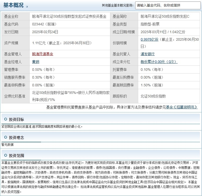The height and width of the screenshot is (196, 202).
Task: Click the 投资范围 section title
Action: (17, 156)
